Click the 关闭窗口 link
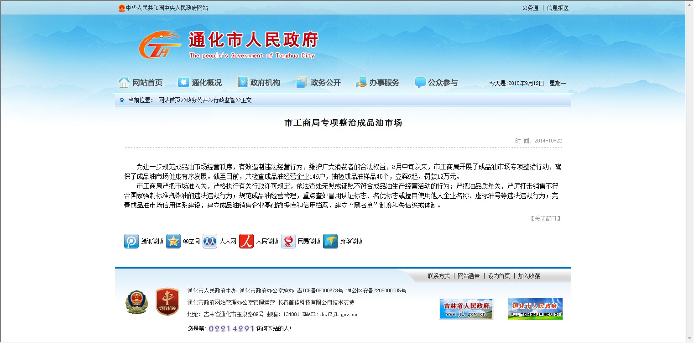The image size is (694, 343). [545, 218]
